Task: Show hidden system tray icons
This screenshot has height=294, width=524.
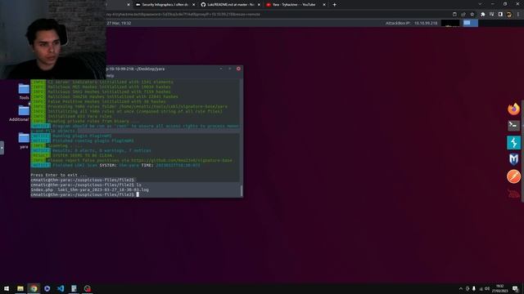Action: click(x=461, y=288)
